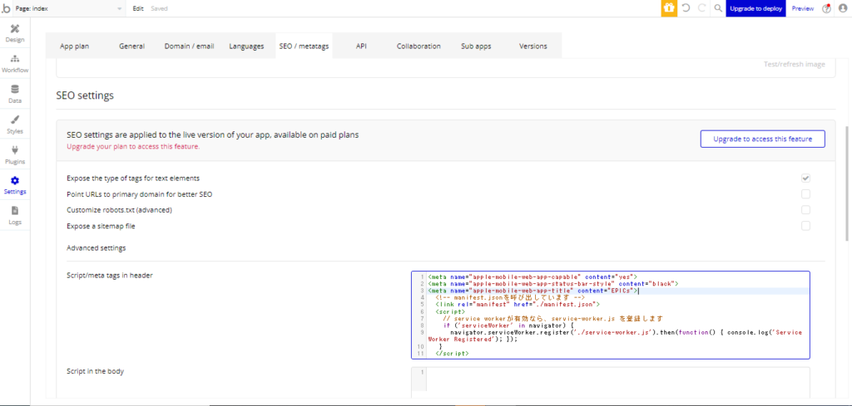This screenshot has width=852, height=406.
Task: Click the orange gift icon
Action: pos(669,8)
